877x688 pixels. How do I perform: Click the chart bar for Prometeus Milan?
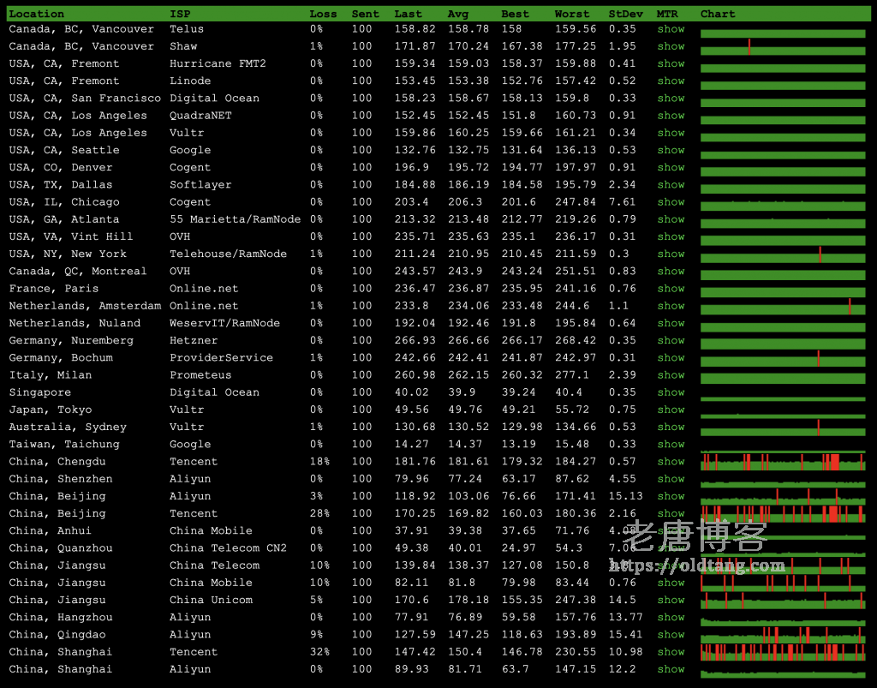click(x=782, y=377)
